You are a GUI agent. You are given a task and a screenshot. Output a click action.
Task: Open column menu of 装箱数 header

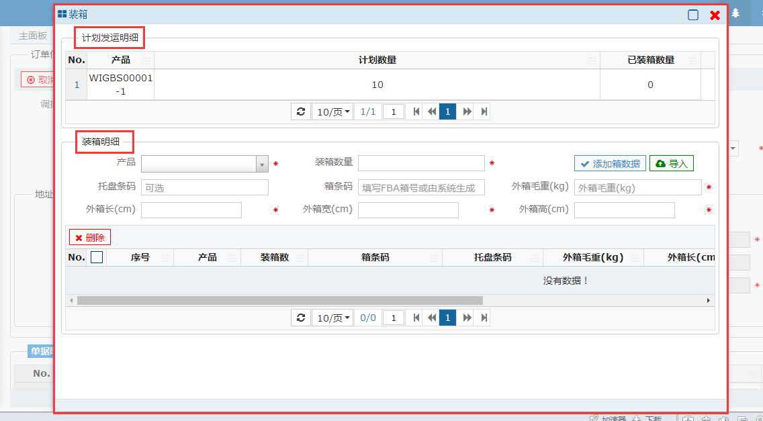coord(300,258)
